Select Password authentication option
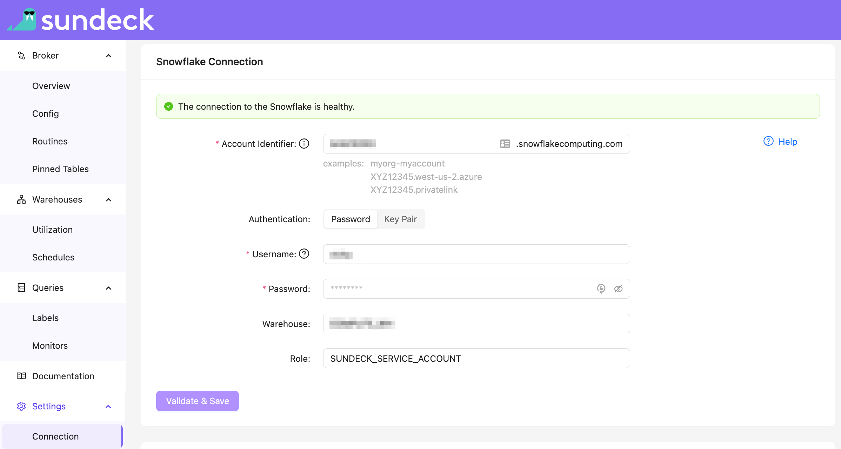This screenshot has width=841, height=449. (351, 219)
